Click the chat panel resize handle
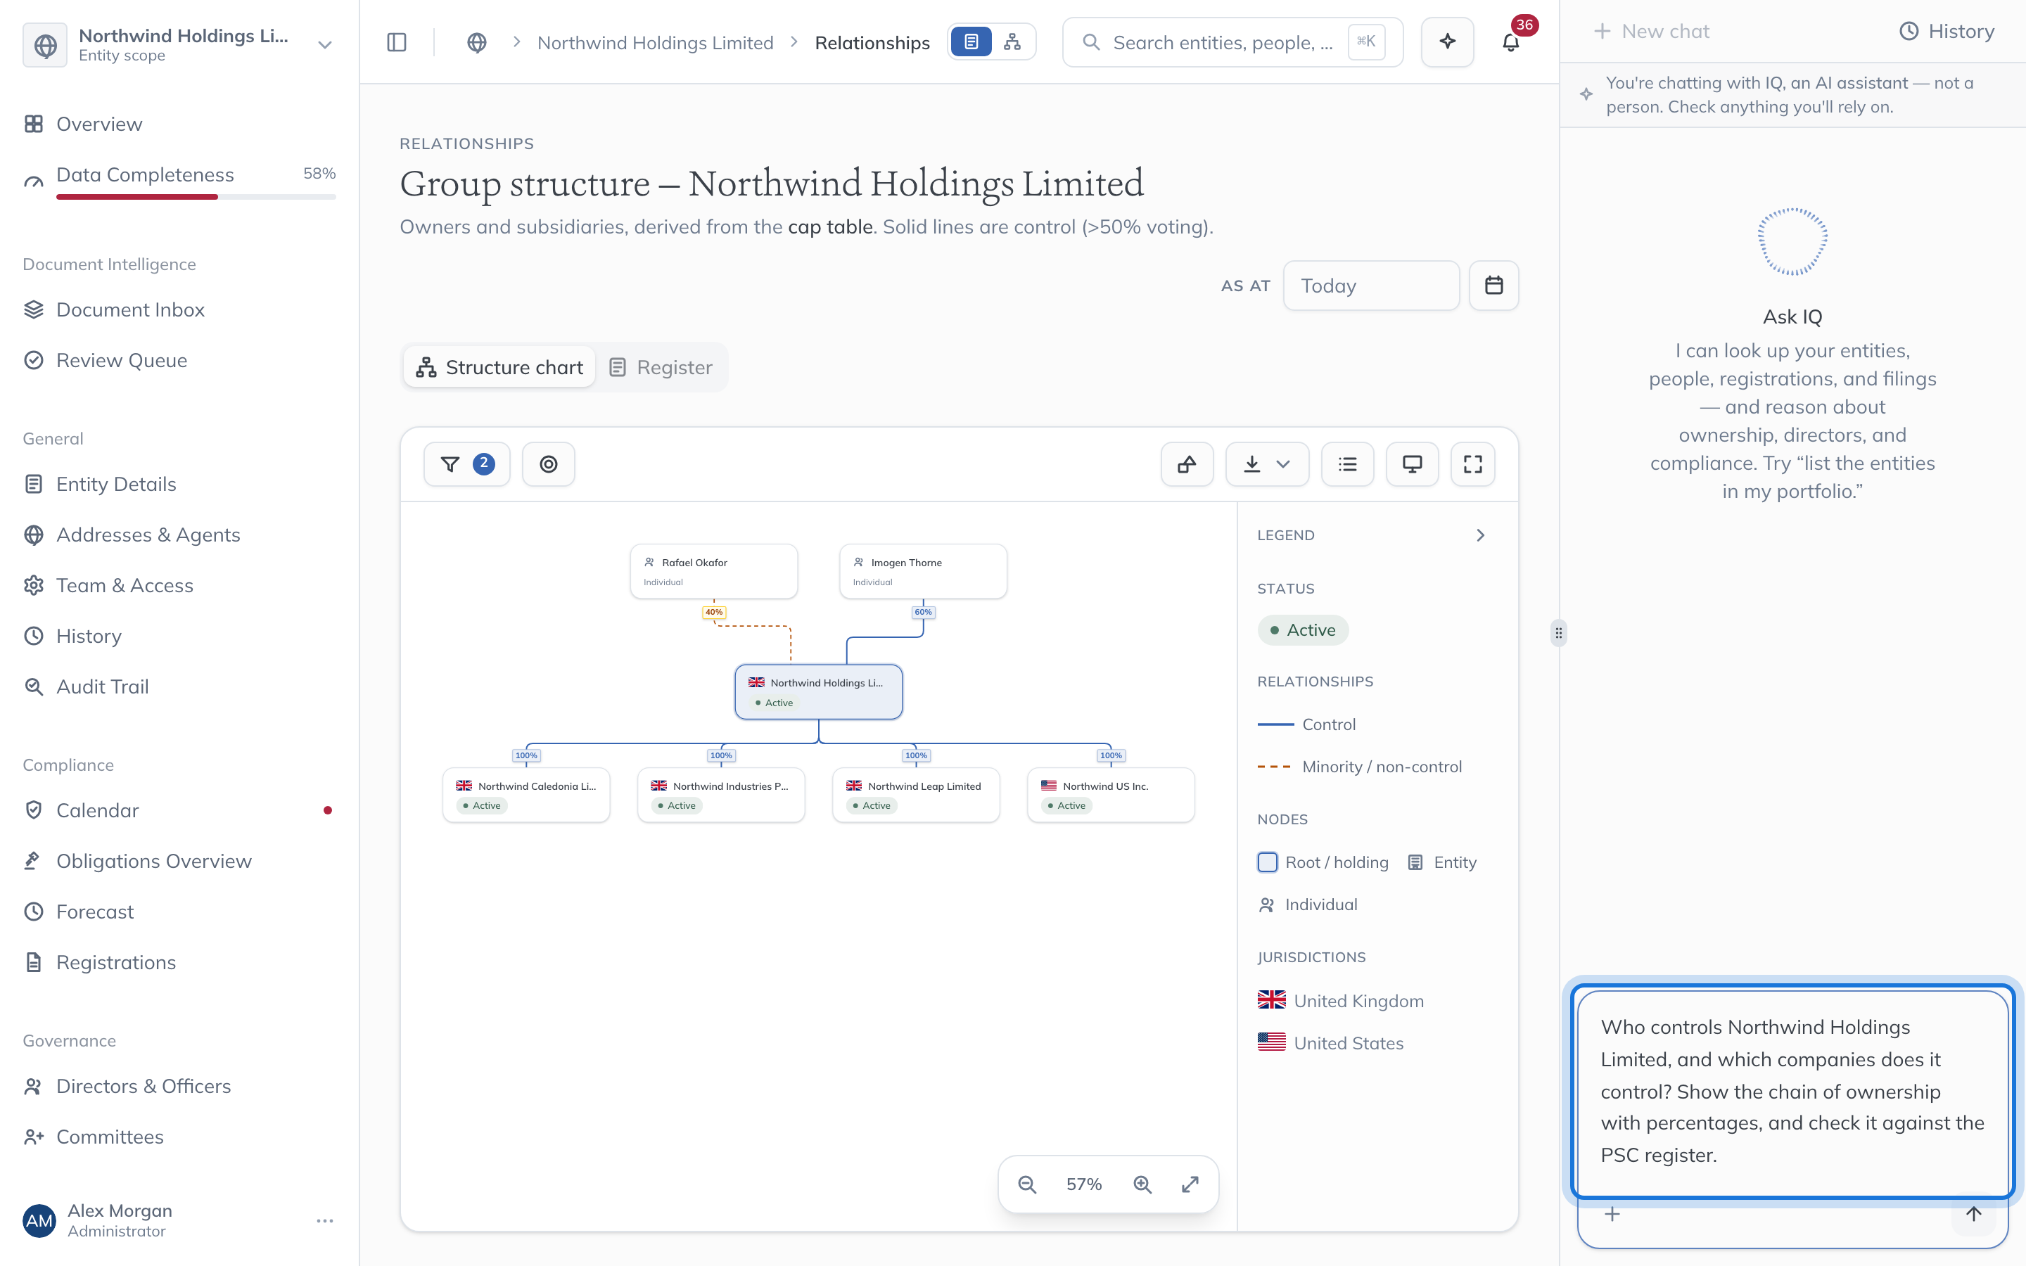This screenshot has width=2026, height=1266. pos(1558,633)
